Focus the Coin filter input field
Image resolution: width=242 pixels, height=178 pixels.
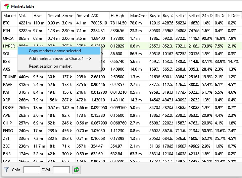tap(32, 170)
